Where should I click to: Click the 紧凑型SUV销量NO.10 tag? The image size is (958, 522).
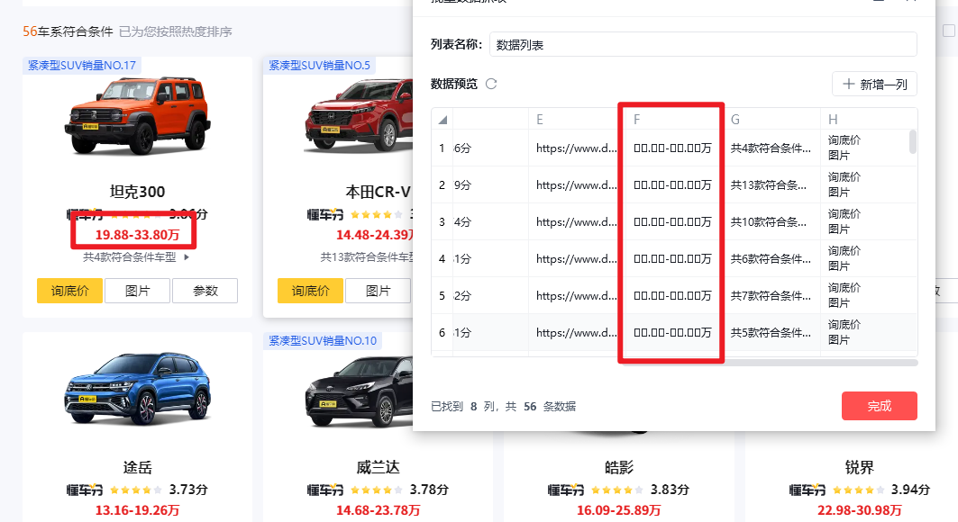323,341
